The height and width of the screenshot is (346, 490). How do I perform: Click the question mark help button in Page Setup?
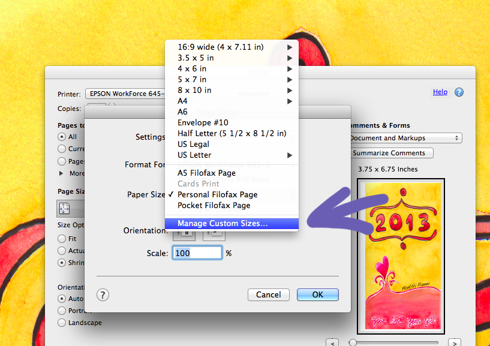103,294
